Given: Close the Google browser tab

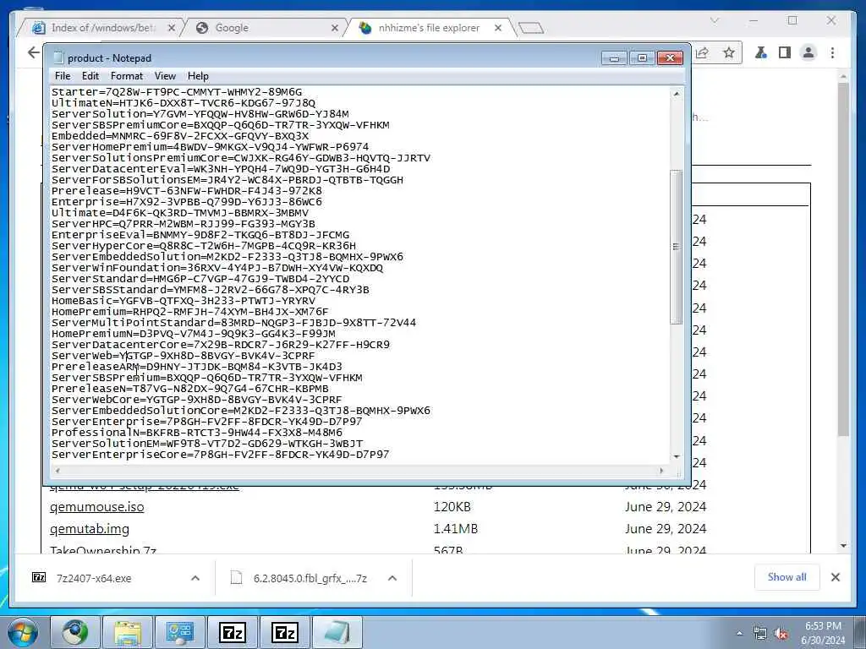Looking at the screenshot, I should (x=335, y=28).
